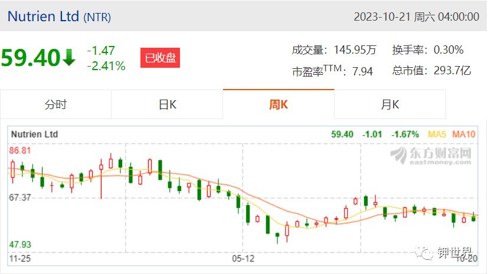
Task: Click the WeChat 钾世界 watermark icon
Action: [x=424, y=253]
